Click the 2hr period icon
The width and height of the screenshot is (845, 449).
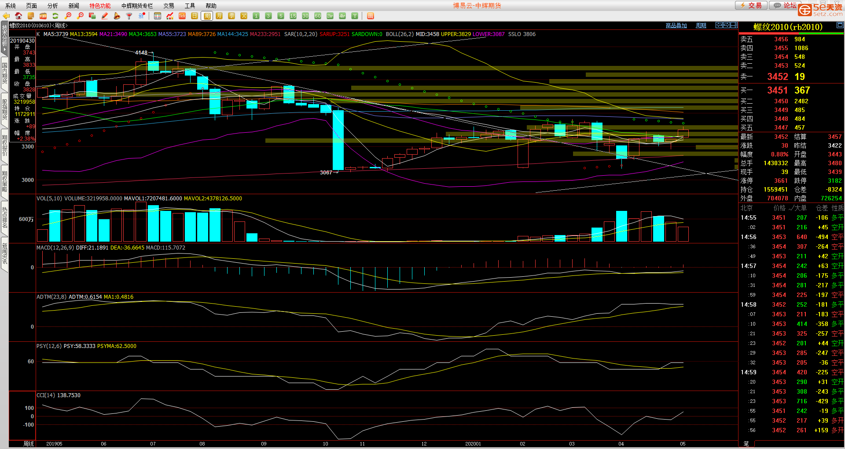pos(330,16)
